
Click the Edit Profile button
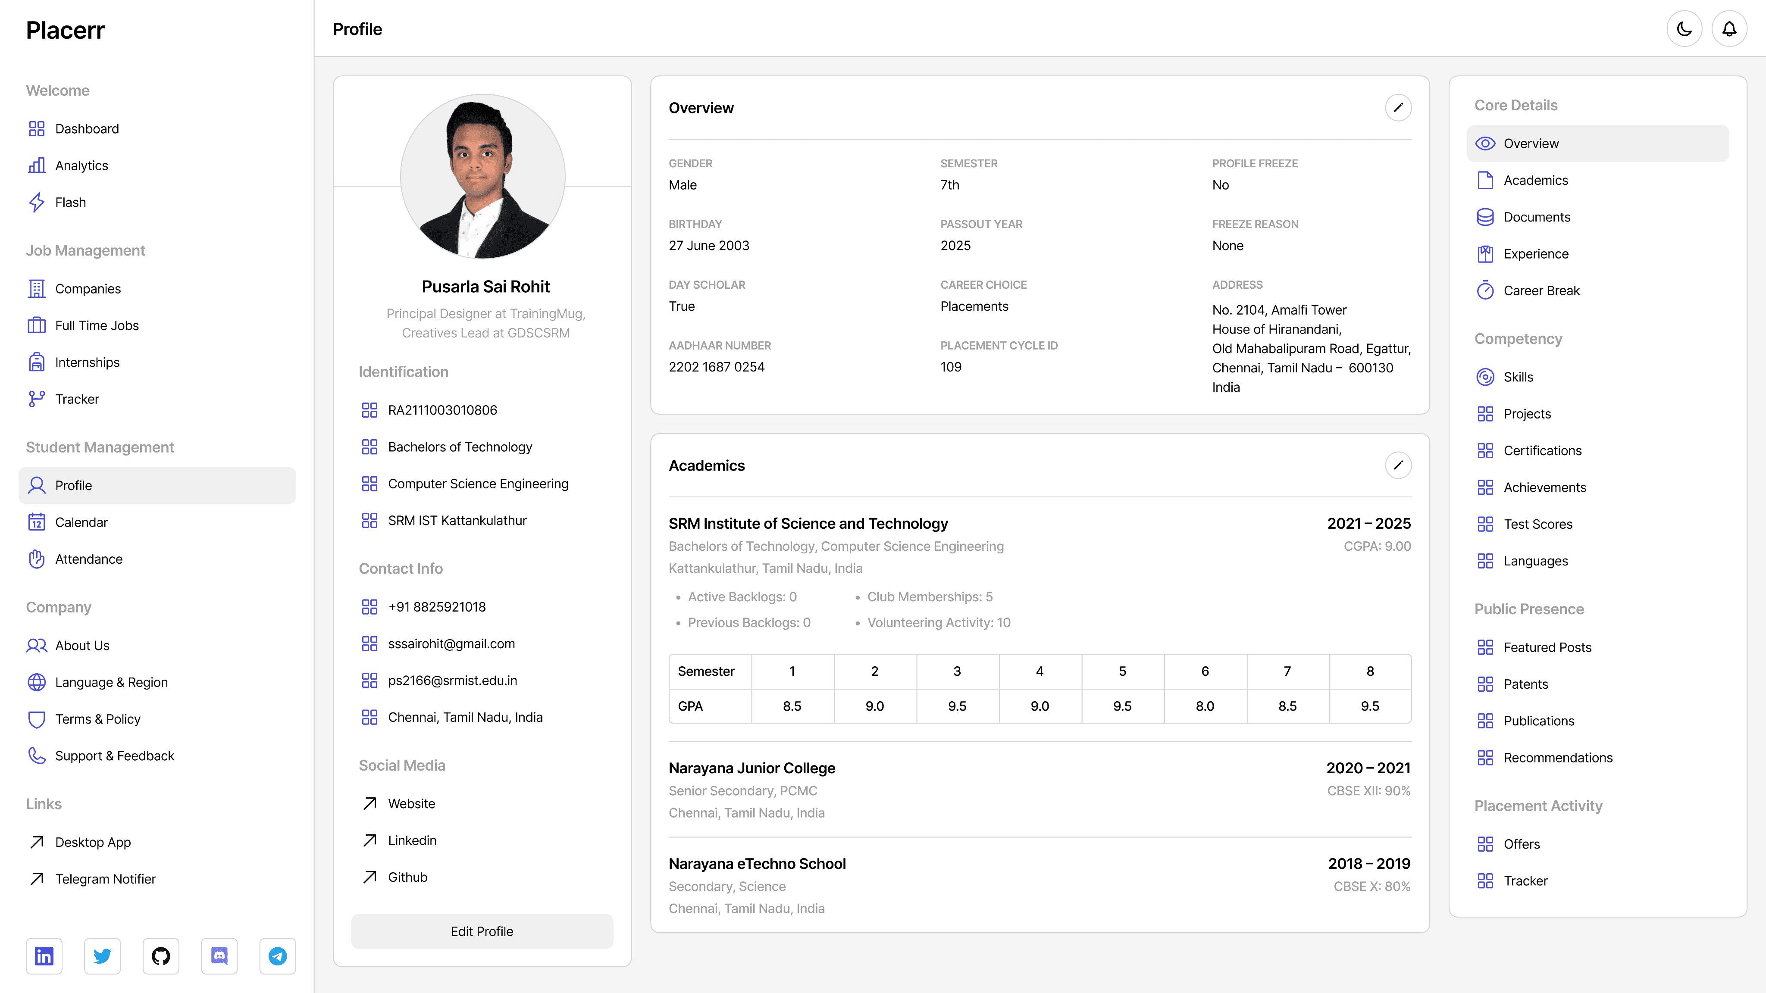pos(482,931)
